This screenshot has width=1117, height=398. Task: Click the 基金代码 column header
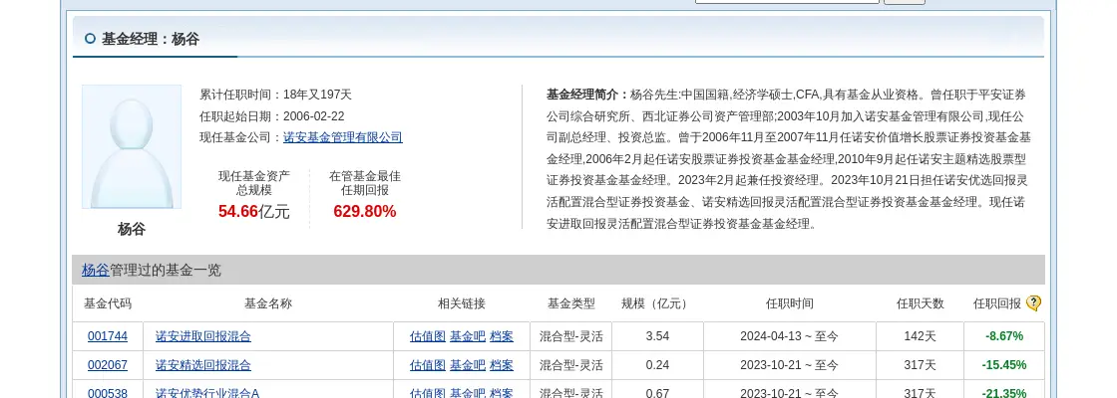[x=108, y=303]
